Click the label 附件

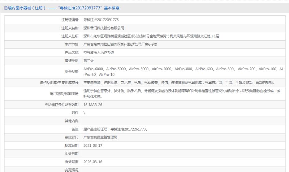click(x=75, y=113)
